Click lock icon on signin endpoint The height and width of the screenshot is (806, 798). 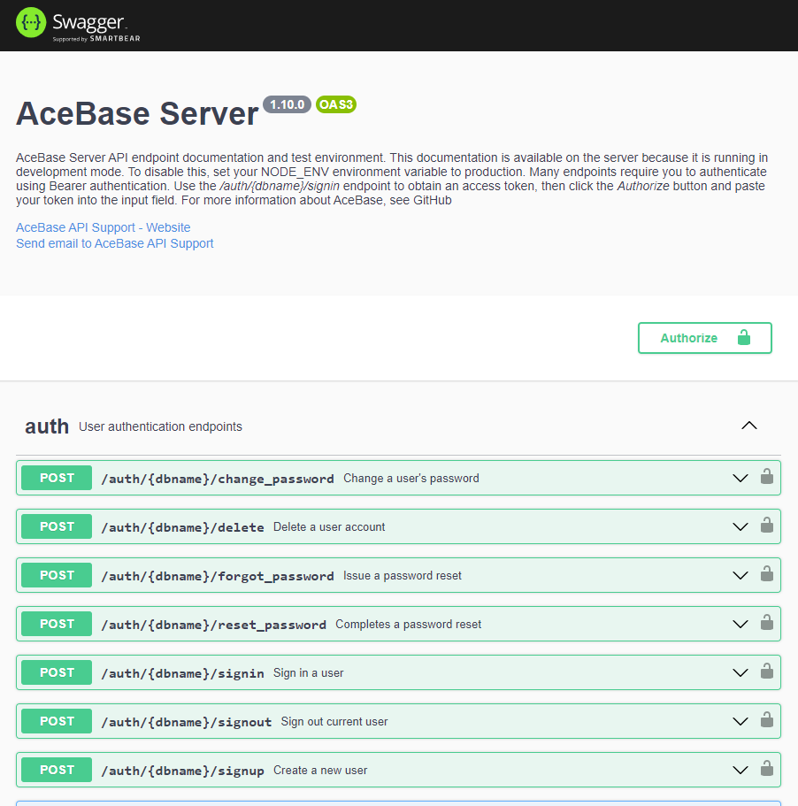pyautogui.click(x=767, y=671)
